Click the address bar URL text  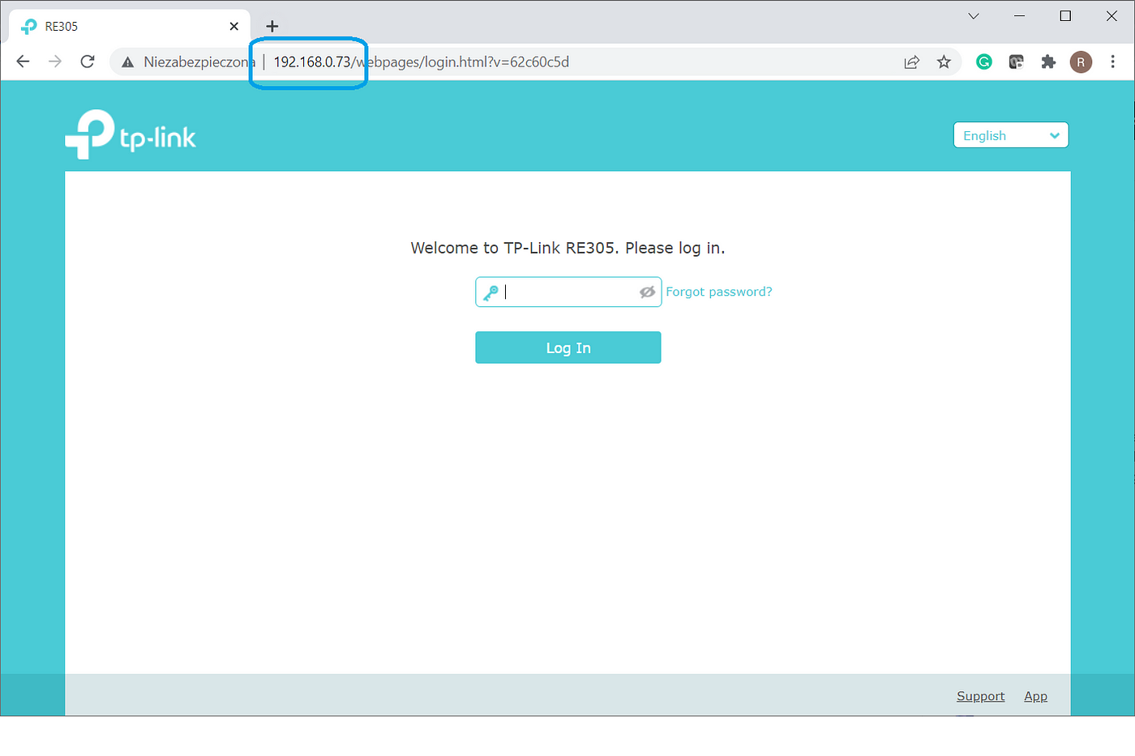(x=422, y=62)
